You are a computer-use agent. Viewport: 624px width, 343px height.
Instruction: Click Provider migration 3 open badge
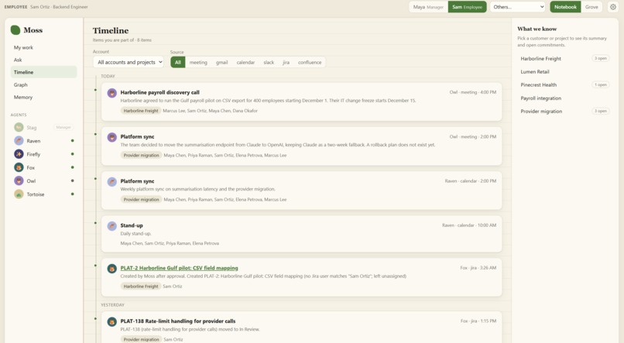pyautogui.click(x=601, y=111)
